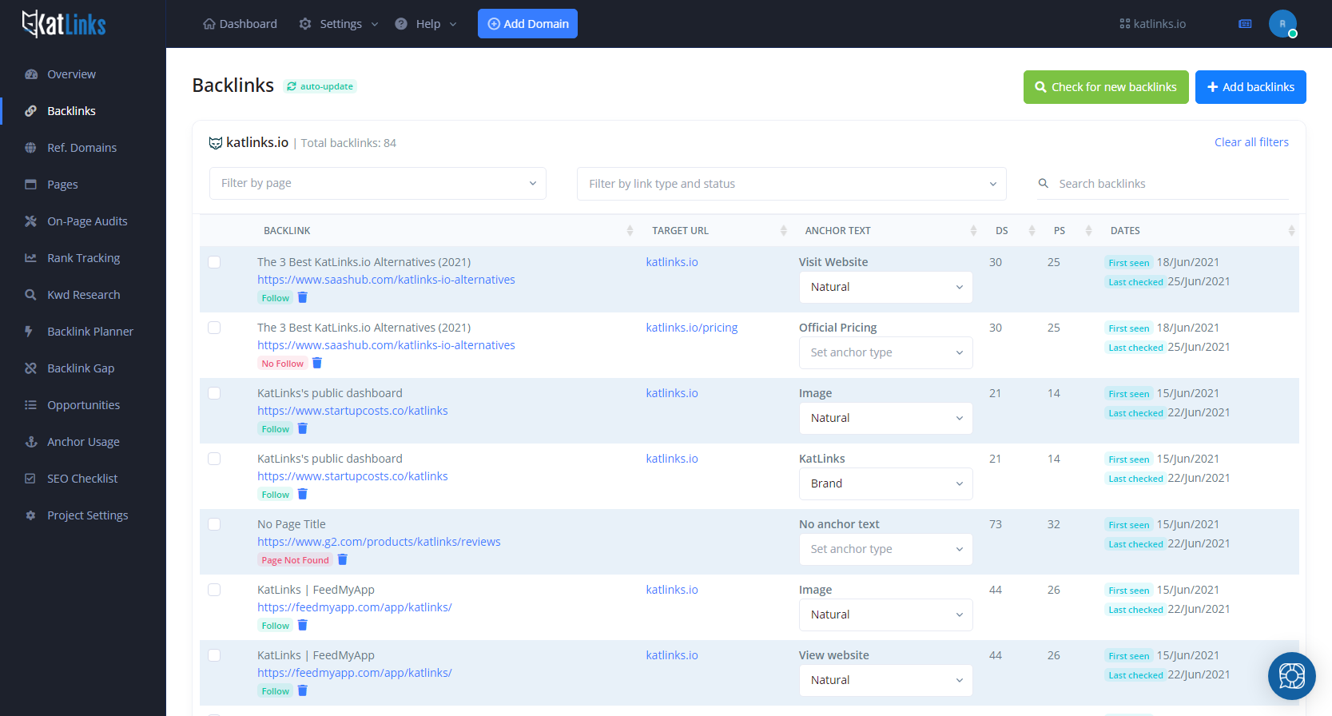Image resolution: width=1332 pixels, height=716 pixels.
Task: Sort table by Dates column arrows
Action: [x=1291, y=231]
